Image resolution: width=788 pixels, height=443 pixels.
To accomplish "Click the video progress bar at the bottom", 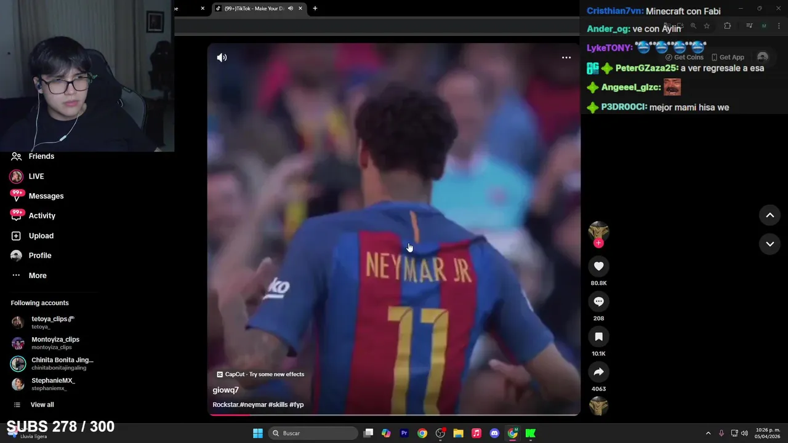I will coord(394,415).
